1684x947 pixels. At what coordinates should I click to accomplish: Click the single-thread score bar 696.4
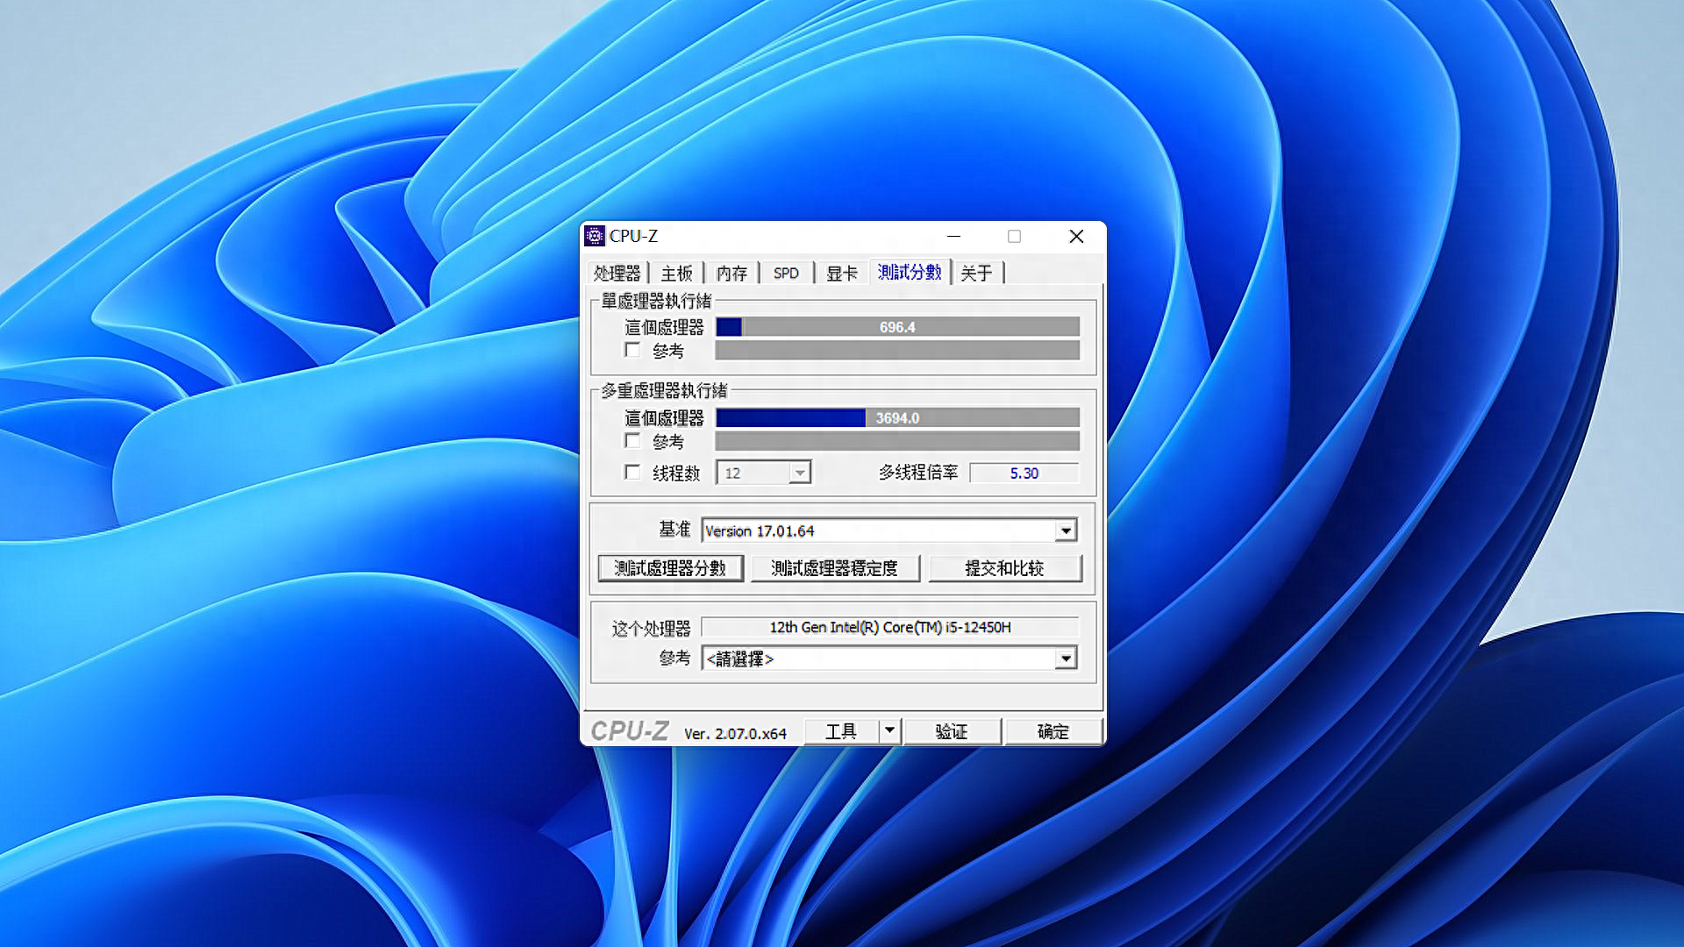click(x=897, y=327)
